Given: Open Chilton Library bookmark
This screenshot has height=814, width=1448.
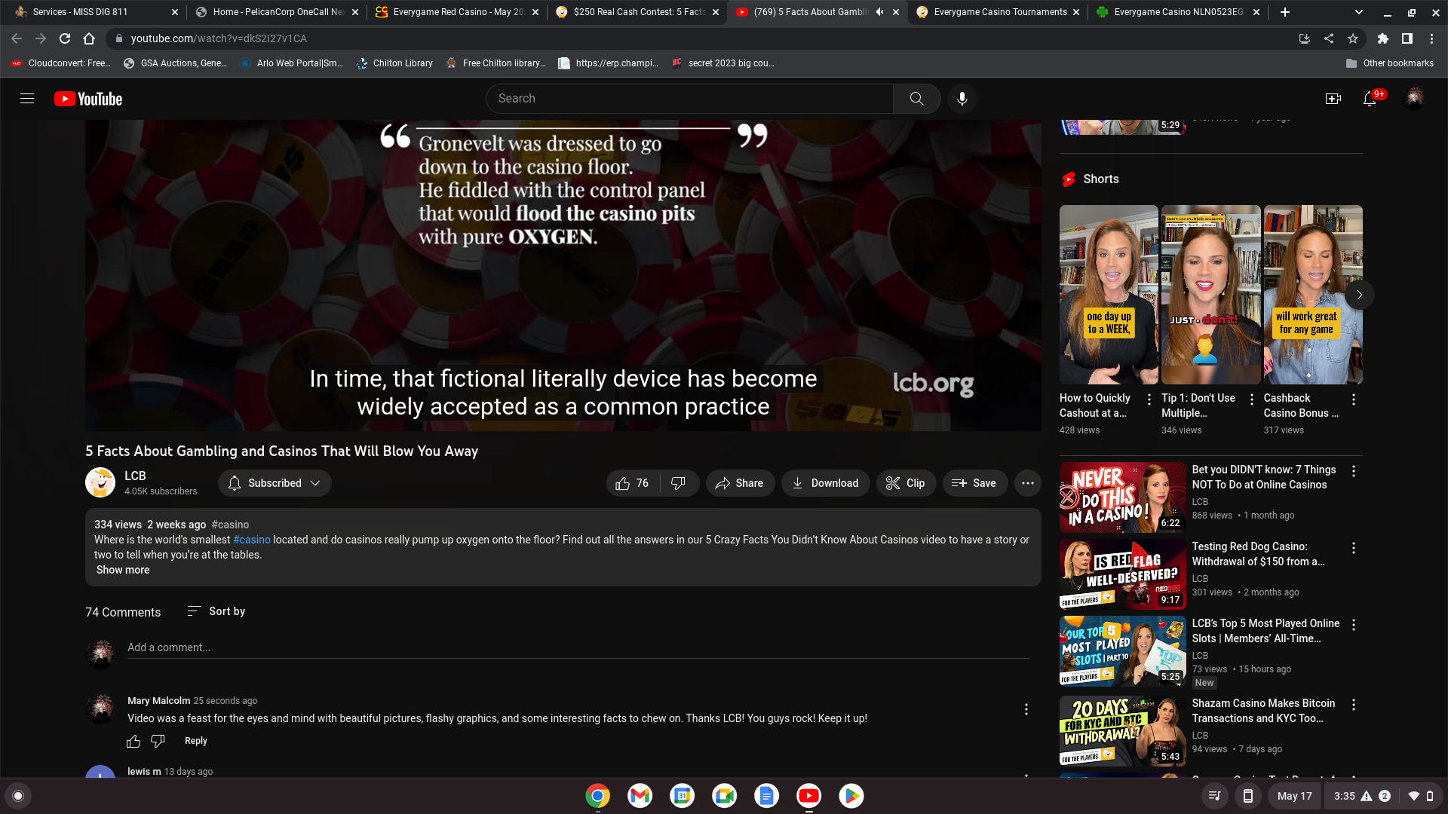Looking at the screenshot, I should coord(395,63).
